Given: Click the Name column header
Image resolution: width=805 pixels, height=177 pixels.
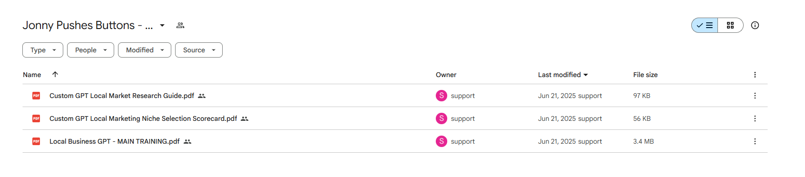Looking at the screenshot, I should click(32, 75).
